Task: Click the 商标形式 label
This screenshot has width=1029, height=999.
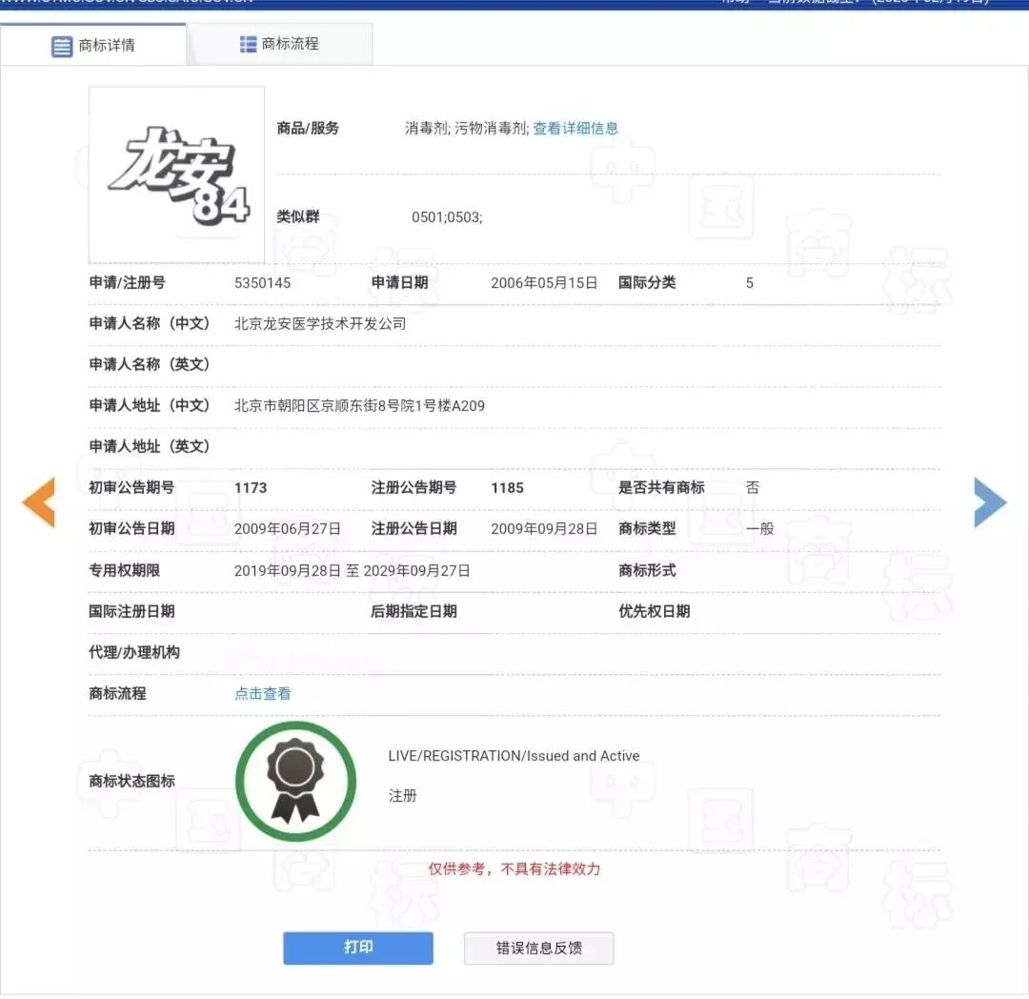Action: [x=647, y=570]
